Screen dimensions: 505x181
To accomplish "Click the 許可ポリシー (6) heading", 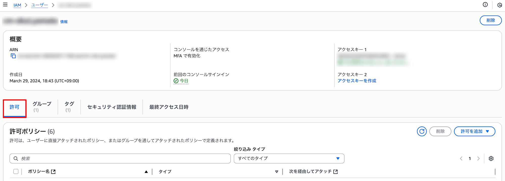I will (x=32, y=131).
